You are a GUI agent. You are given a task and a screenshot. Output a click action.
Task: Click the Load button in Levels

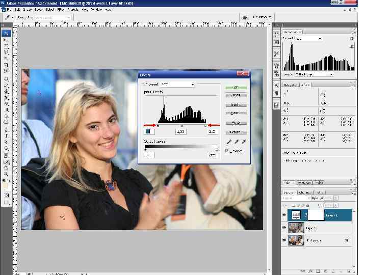point(236,105)
